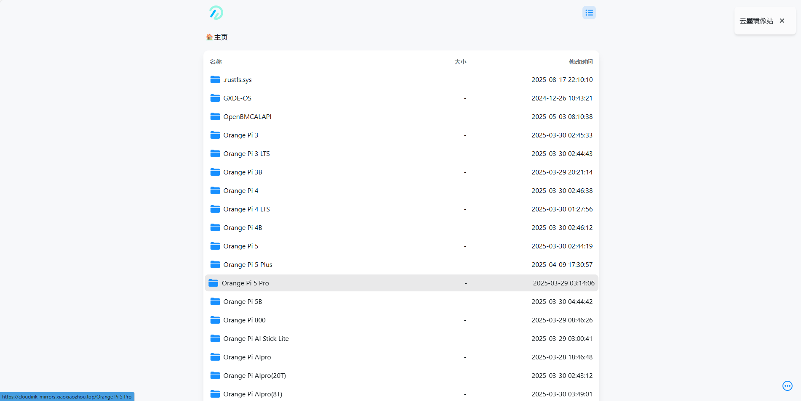Click the folder icon for Orange Pi AIpro
The image size is (801, 401).
(x=215, y=357)
